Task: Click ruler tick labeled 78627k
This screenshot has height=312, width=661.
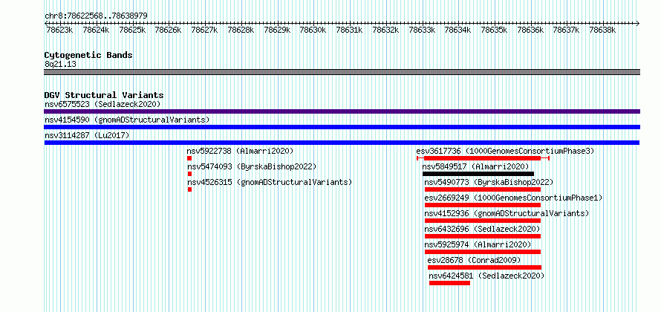Action: (x=204, y=30)
